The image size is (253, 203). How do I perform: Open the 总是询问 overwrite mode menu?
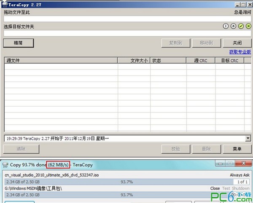click(242, 12)
